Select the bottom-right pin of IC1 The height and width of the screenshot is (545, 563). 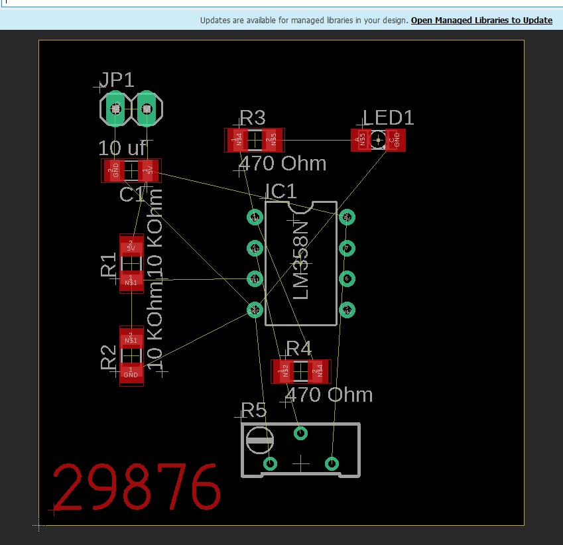click(x=347, y=309)
